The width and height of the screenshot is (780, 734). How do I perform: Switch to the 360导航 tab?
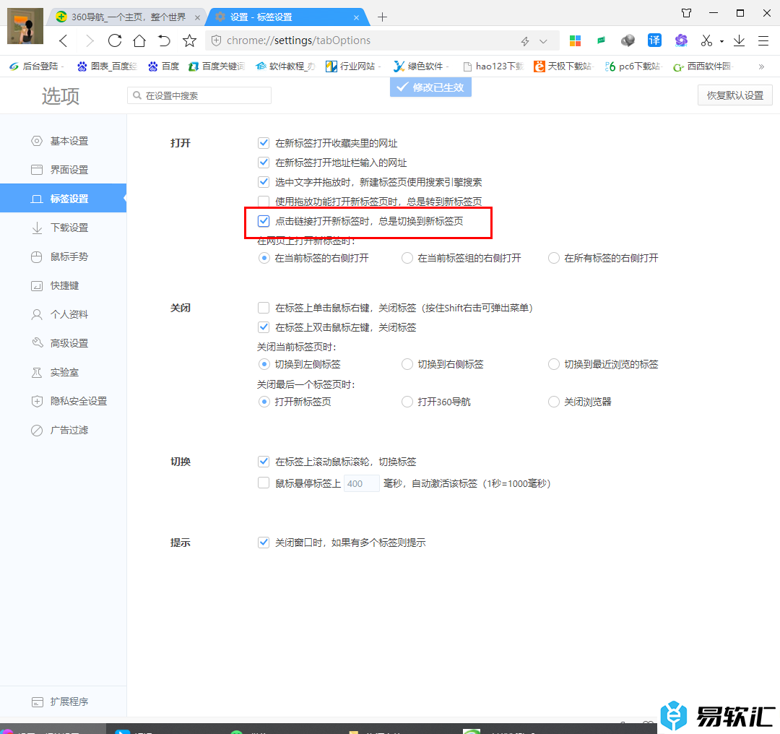pos(127,17)
